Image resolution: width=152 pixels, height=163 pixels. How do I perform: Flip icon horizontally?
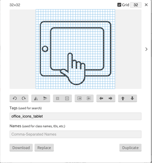(x=36, y=98)
